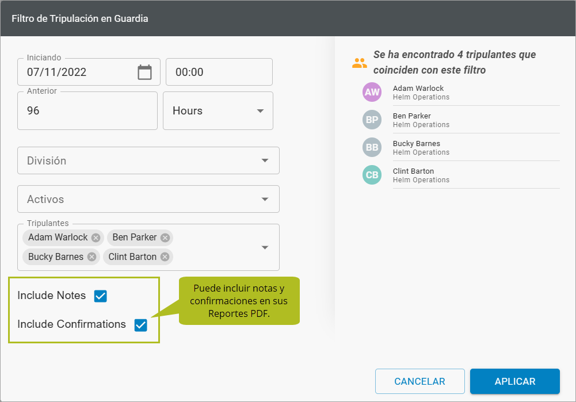
Task: Click Helm Operations under Adam Warlock
Action: coord(421,97)
